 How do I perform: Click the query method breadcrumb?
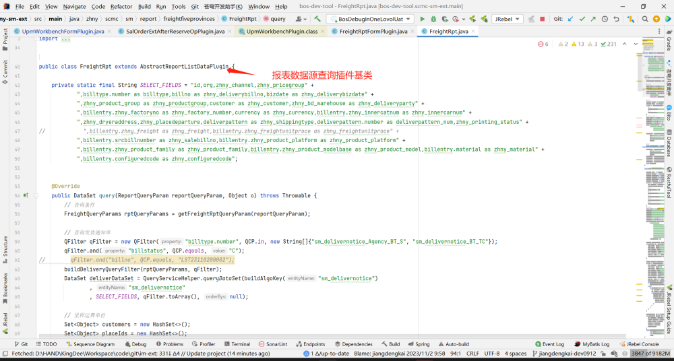pos(274,19)
